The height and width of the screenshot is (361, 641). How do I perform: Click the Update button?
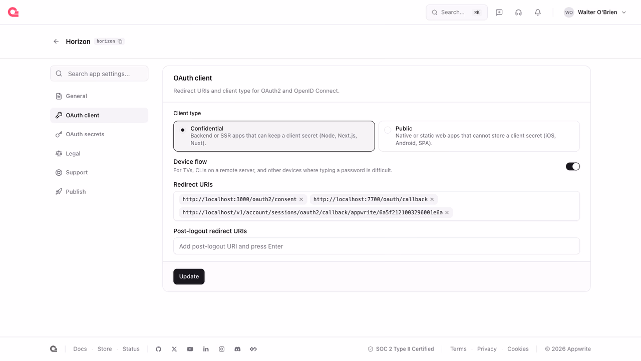pos(189,276)
